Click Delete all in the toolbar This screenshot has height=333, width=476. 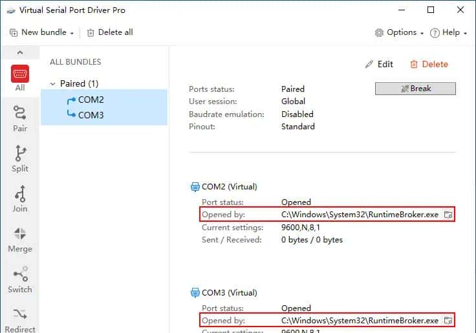point(109,32)
